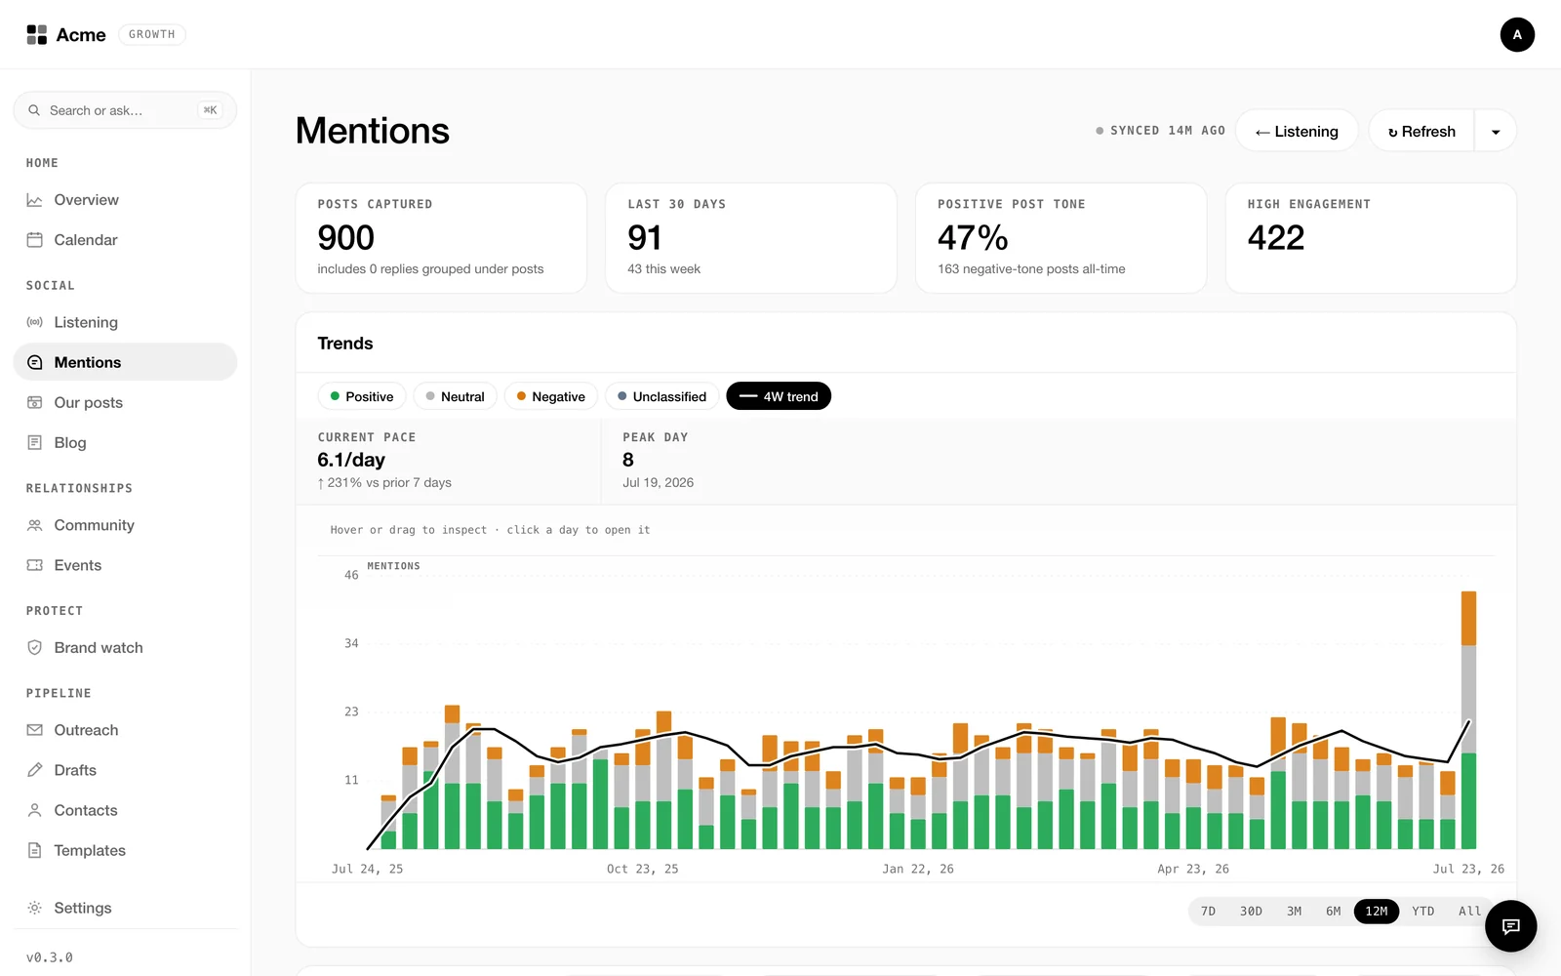
Task: Select the YTD time range
Action: pos(1423,912)
